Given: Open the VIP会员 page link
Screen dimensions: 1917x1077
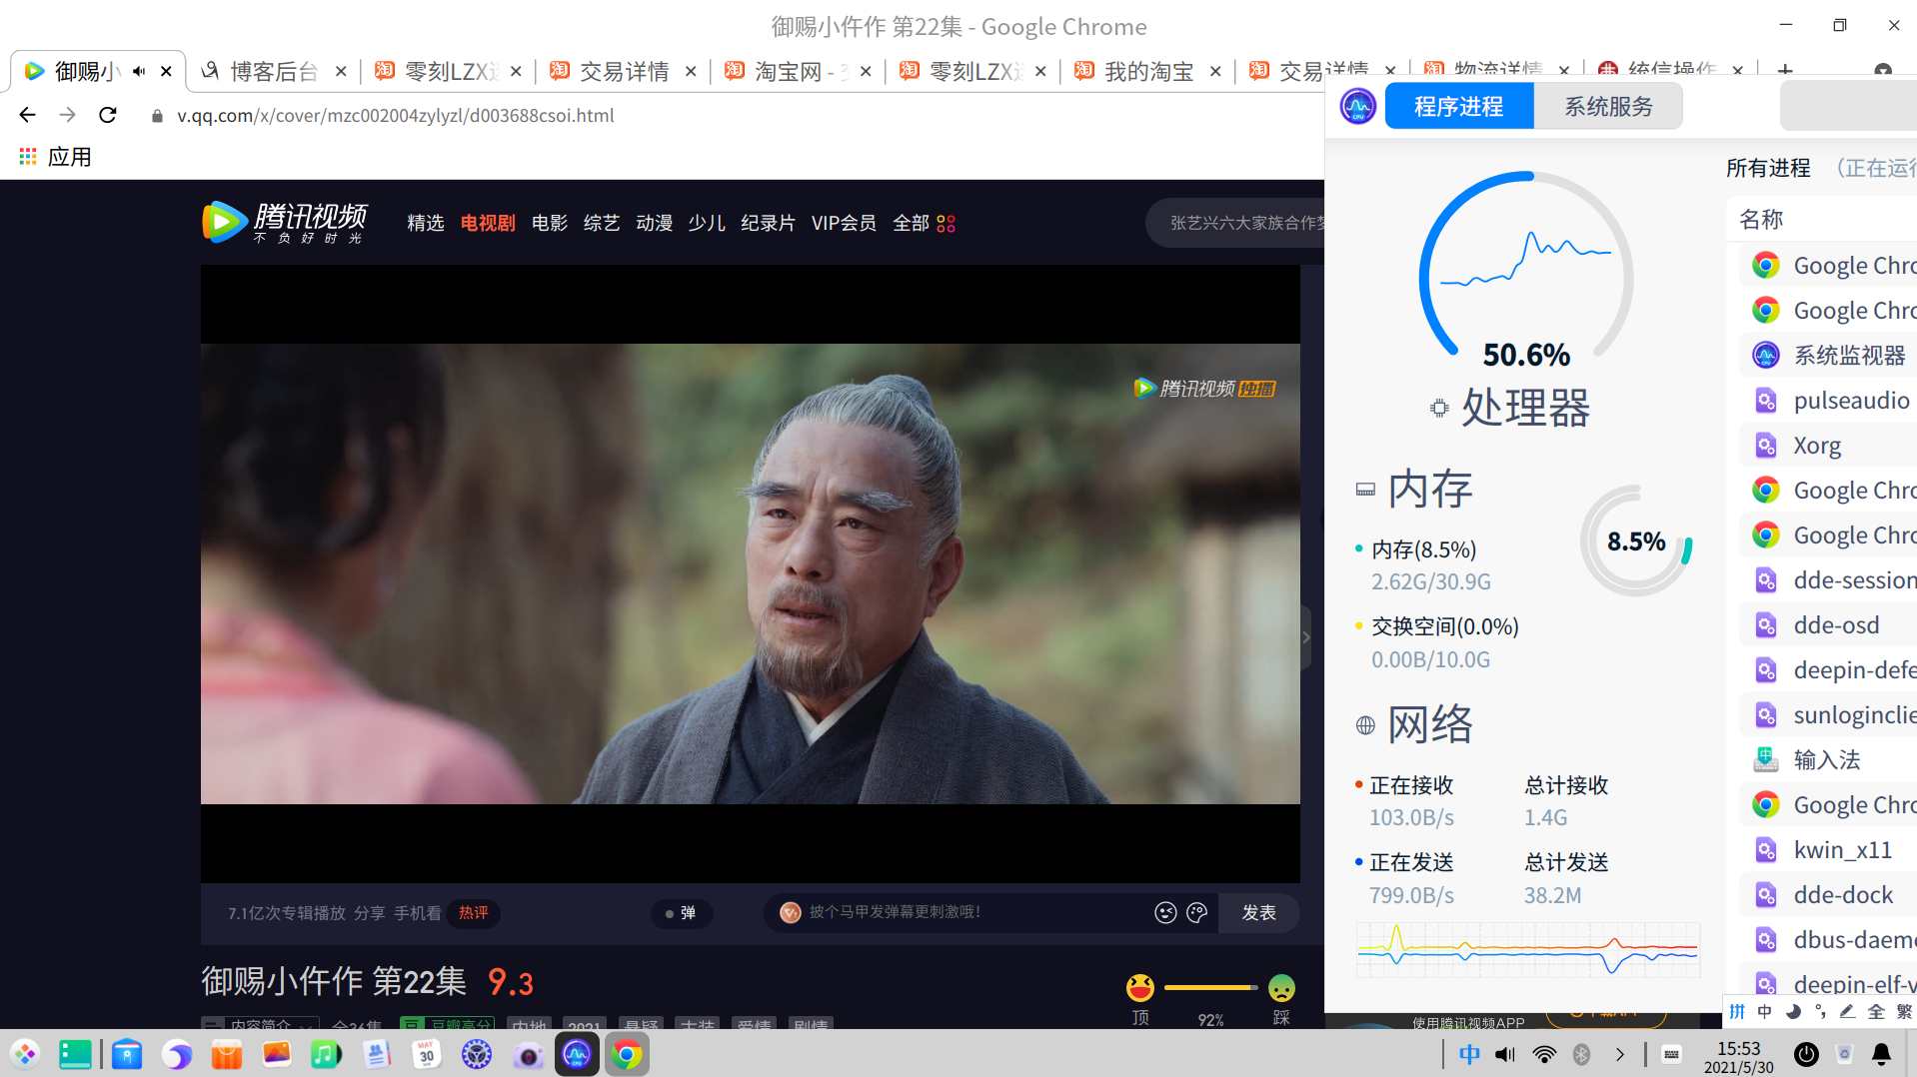Looking at the screenshot, I should coord(844,223).
